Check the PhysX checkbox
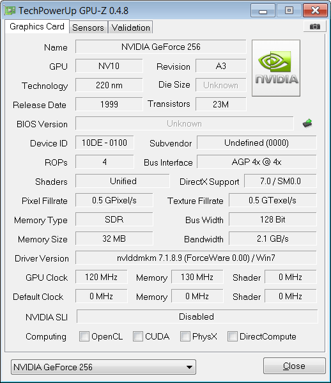This screenshot has width=331, height=383. tap(185, 336)
